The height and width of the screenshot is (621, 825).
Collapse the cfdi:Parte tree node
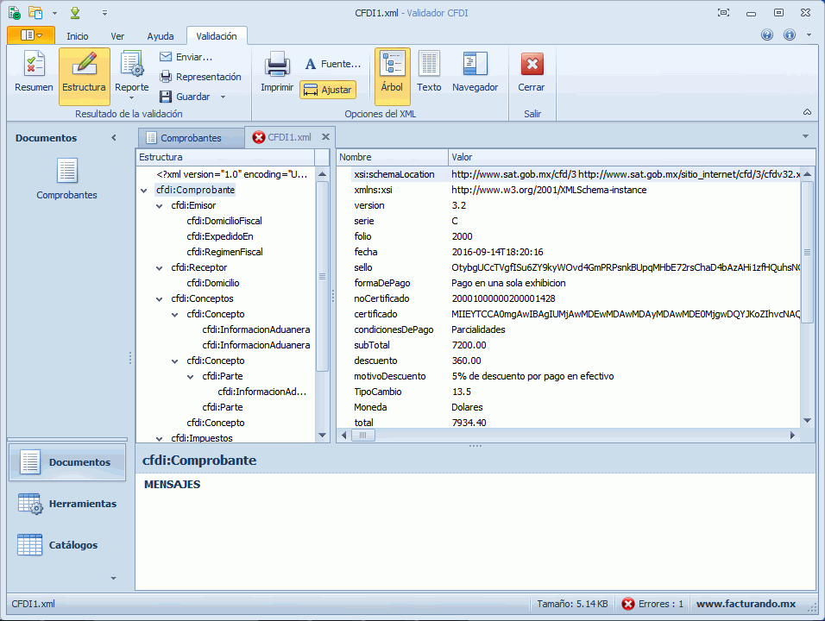click(190, 377)
